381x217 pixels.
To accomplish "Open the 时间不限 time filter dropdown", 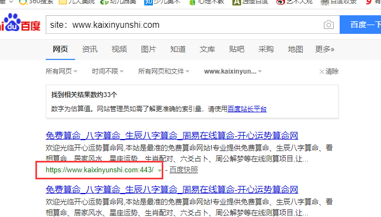I will pos(108,71).
